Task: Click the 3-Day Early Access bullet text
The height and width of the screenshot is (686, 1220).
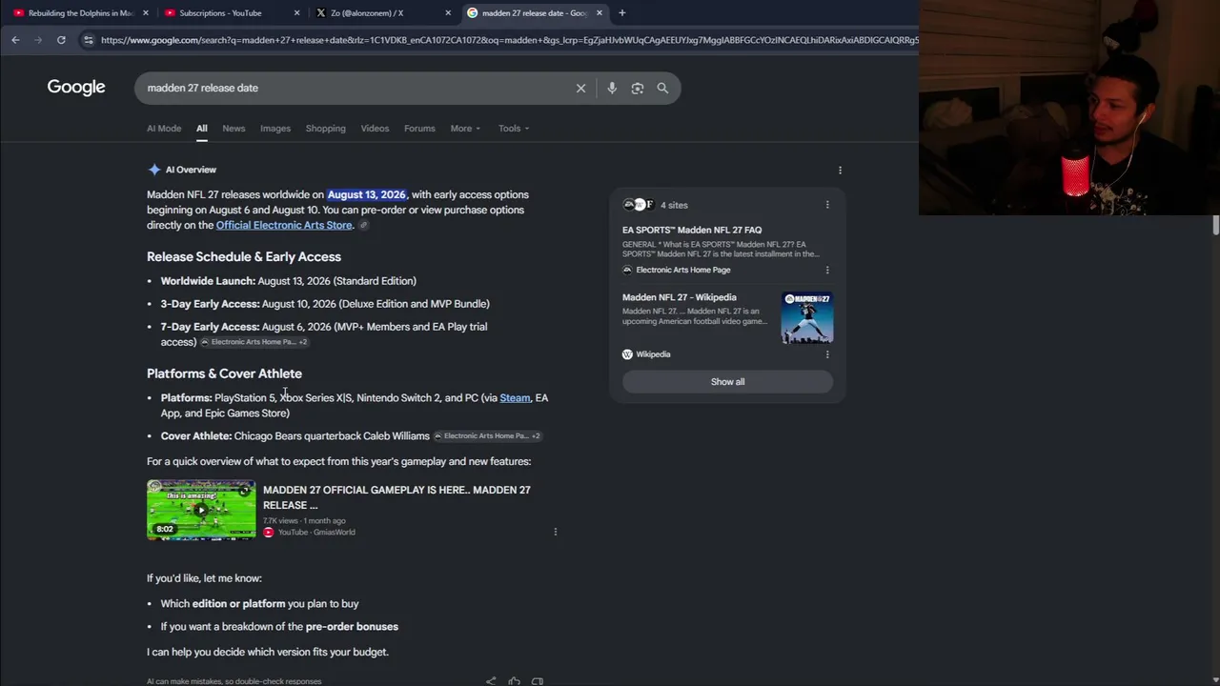Action: coord(325,304)
